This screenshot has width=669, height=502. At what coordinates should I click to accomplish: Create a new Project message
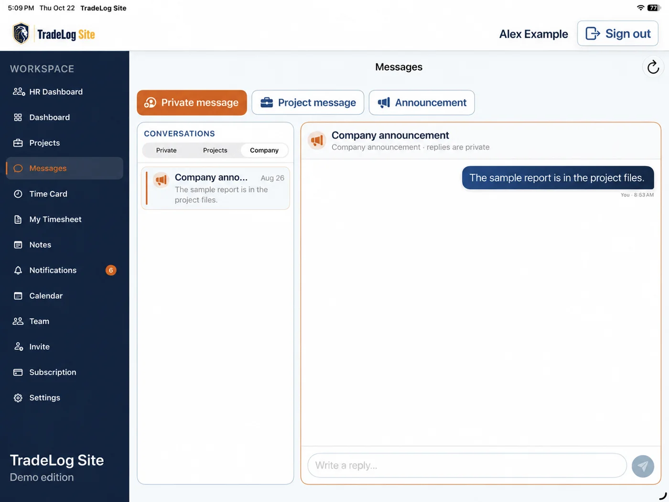308,103
